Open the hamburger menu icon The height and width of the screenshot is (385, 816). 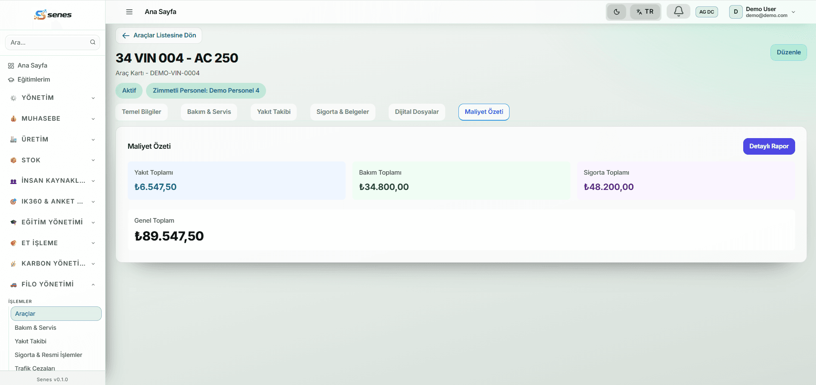click(x=129, y=12)
